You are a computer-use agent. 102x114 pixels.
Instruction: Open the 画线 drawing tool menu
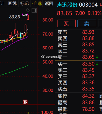(12, 4)
